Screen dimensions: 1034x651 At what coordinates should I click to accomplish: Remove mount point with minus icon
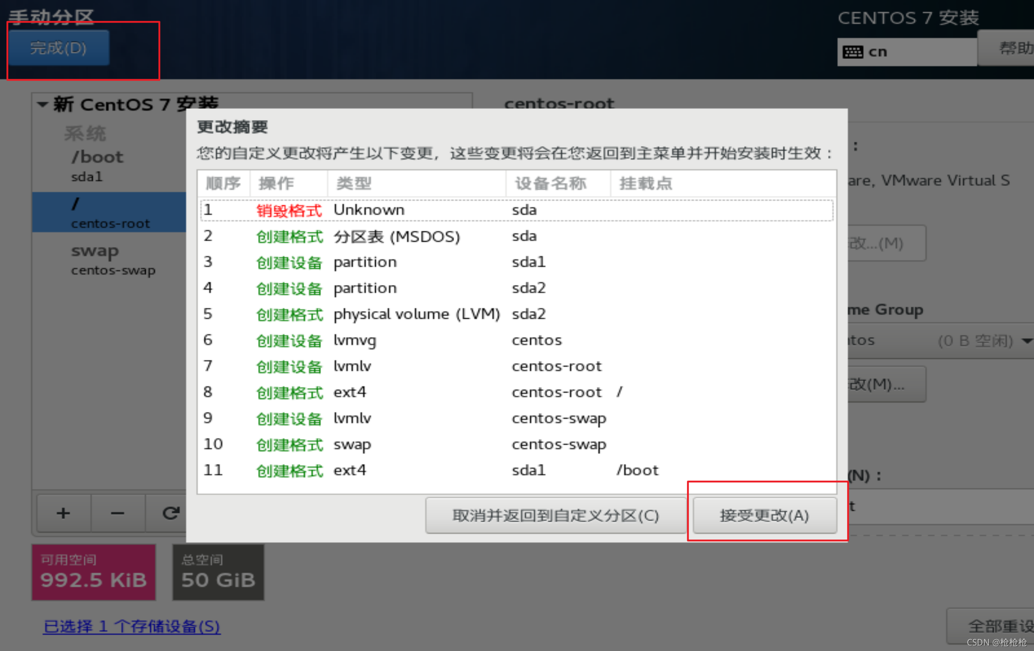click(118, 513)
